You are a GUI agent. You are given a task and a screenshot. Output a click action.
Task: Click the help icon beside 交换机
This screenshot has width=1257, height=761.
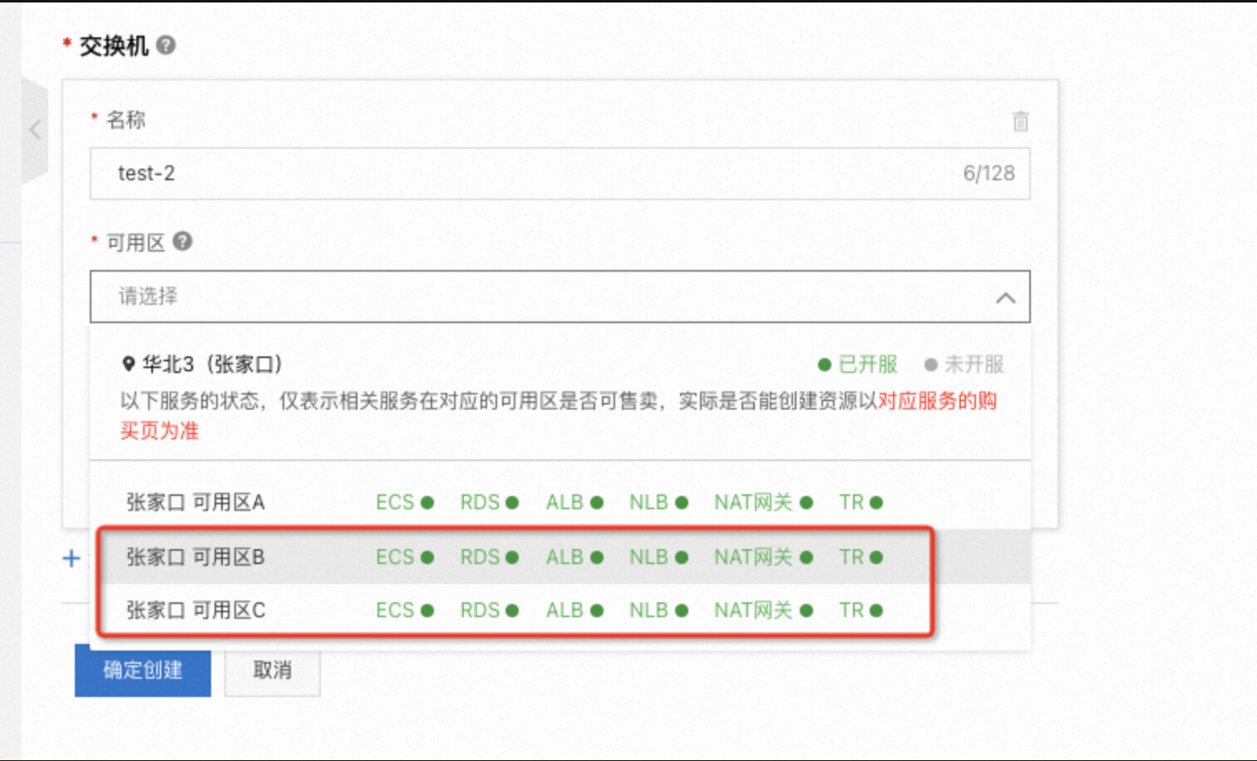pos(166,45)
